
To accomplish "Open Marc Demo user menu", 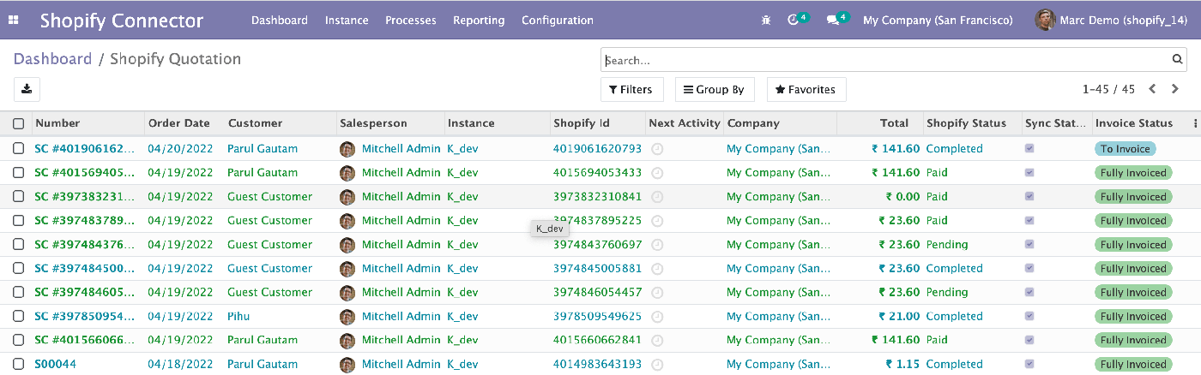I will [1112, 21].
